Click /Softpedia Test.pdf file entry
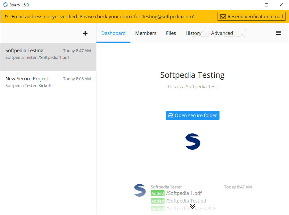Viewport: 289px width, 215px height. coord(187,201)
